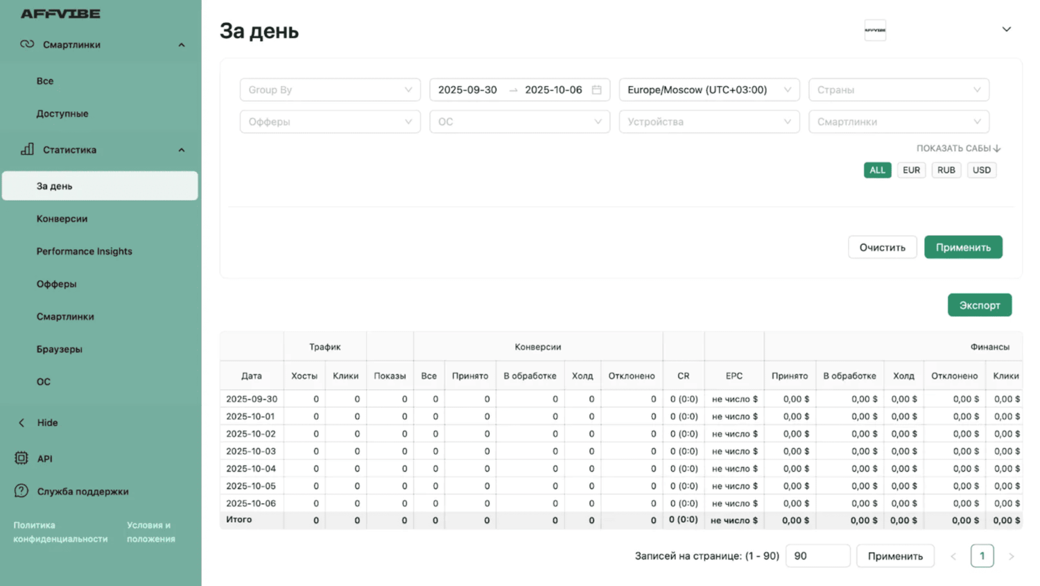
Task: Click the Очистить button
Action: pyautogui.click(x=882, y=248)
